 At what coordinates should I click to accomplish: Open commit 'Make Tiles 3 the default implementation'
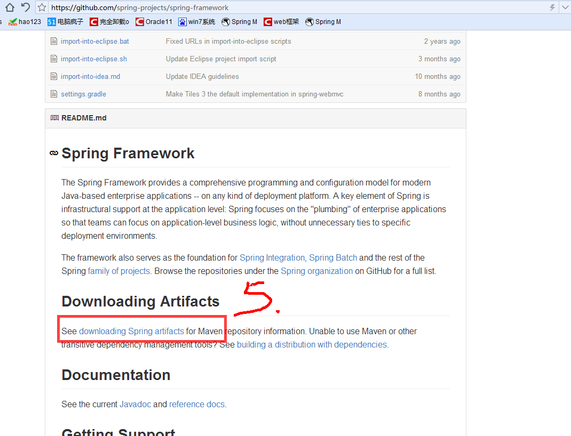click(255, 94)
